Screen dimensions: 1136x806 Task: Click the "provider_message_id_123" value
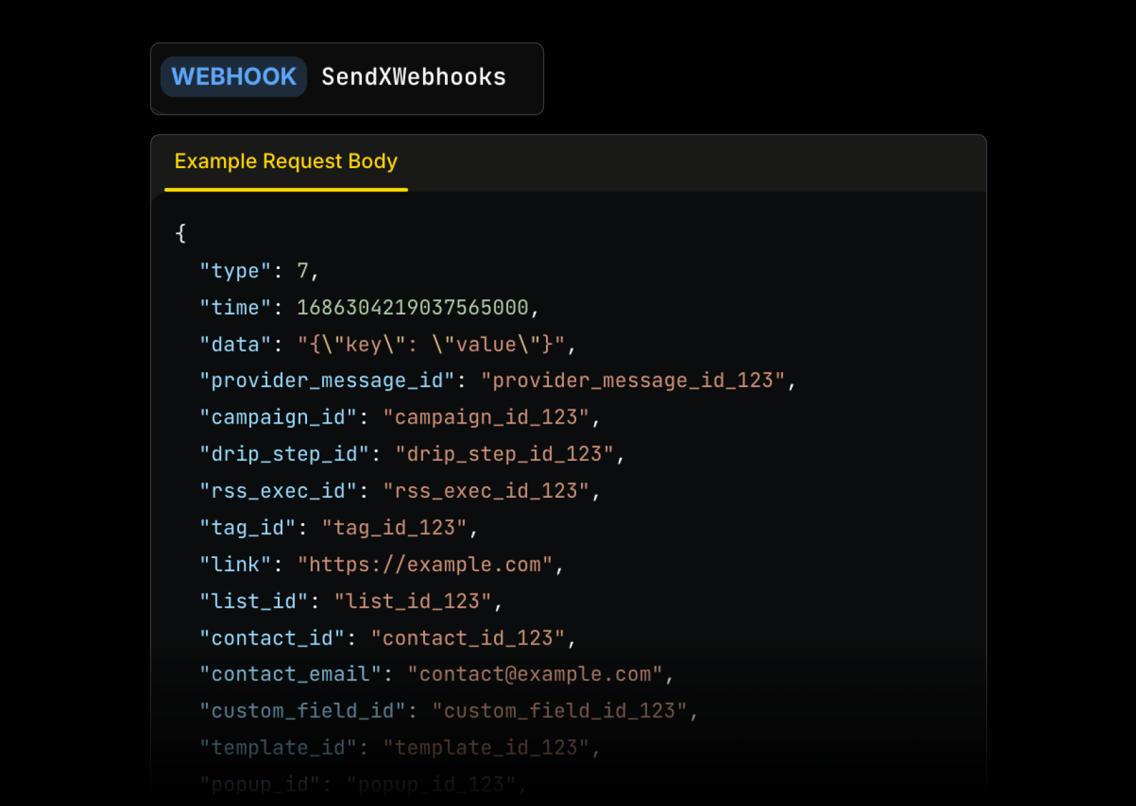tap(633, 381)
